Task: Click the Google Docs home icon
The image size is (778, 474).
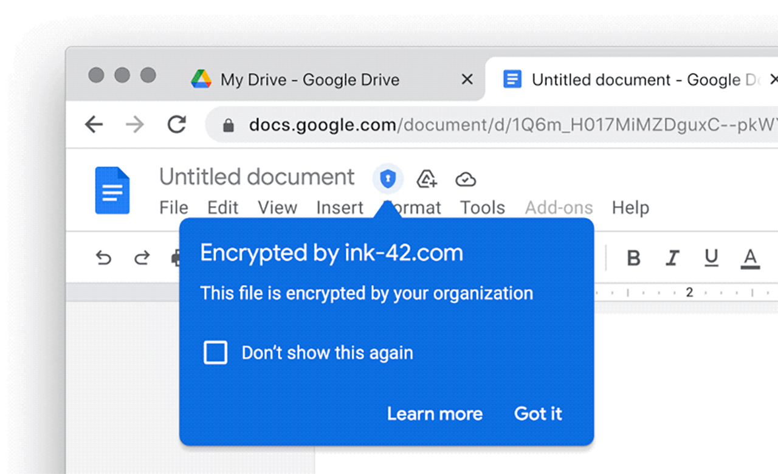Action: [112, 191]
